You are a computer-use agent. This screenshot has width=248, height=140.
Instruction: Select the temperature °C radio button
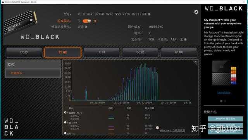(x=65, y=133)
